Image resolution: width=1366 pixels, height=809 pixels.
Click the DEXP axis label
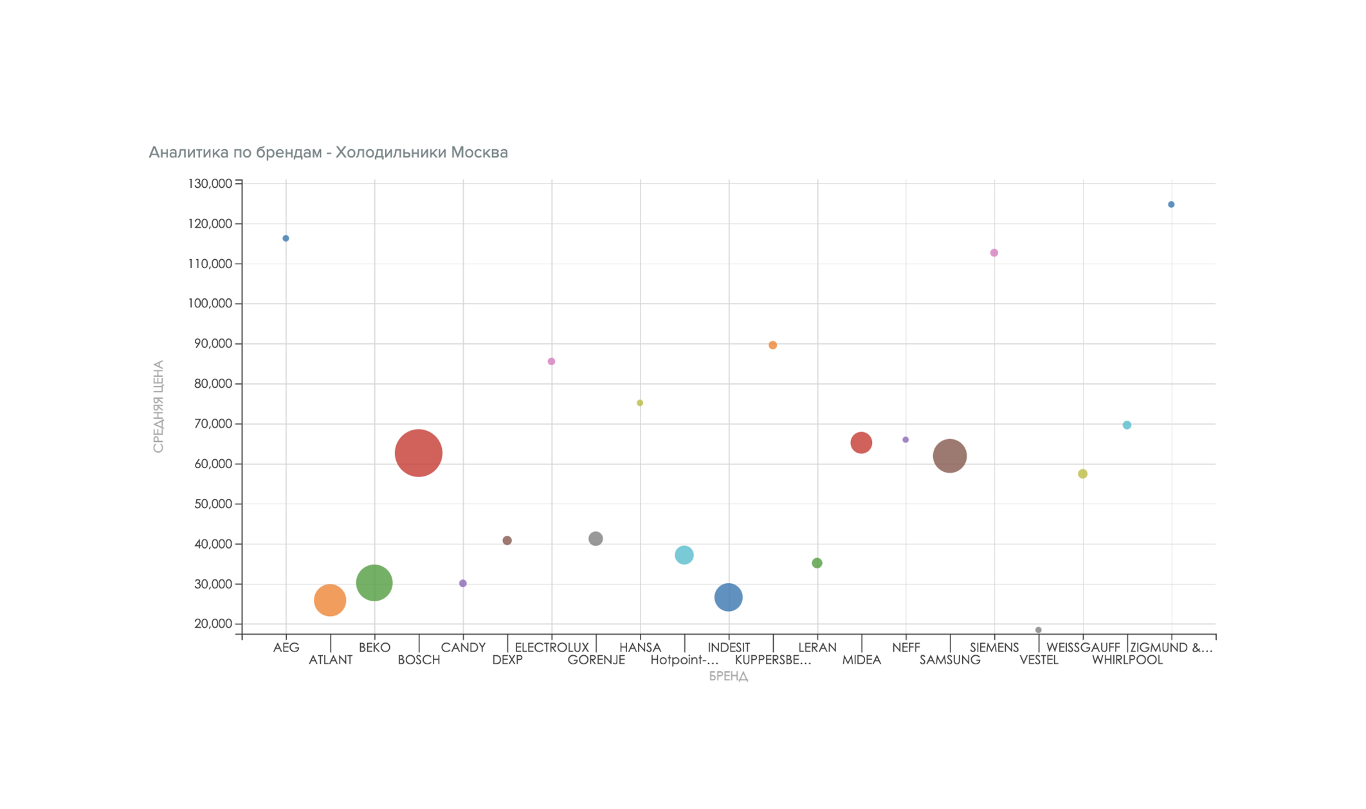(507, 660)
